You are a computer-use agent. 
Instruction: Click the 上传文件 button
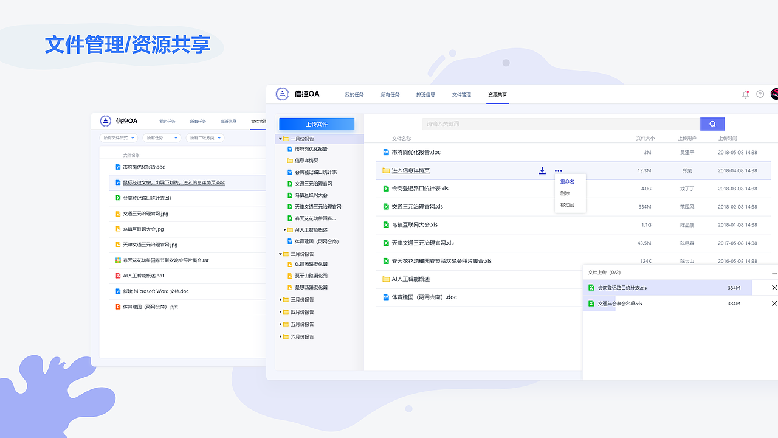click(316, 123)
